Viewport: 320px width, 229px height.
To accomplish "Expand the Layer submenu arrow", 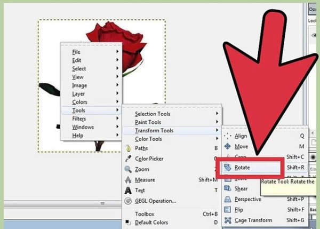I will coord(117,93).
